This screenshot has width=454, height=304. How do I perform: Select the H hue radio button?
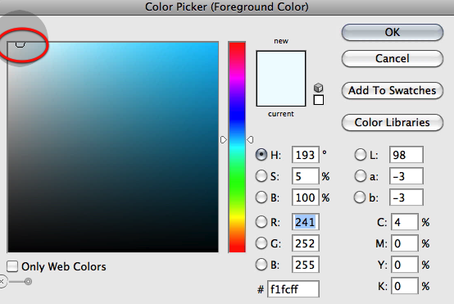coord(261,155)
